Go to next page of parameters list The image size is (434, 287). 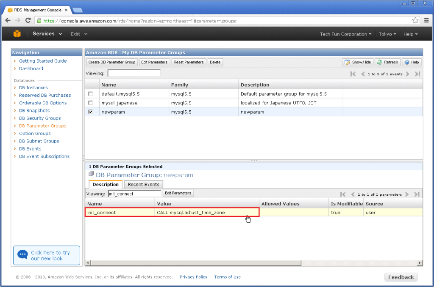[406, 194]
